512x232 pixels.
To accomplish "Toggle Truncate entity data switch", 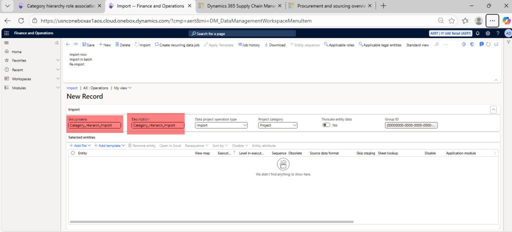I will point(326,125).
